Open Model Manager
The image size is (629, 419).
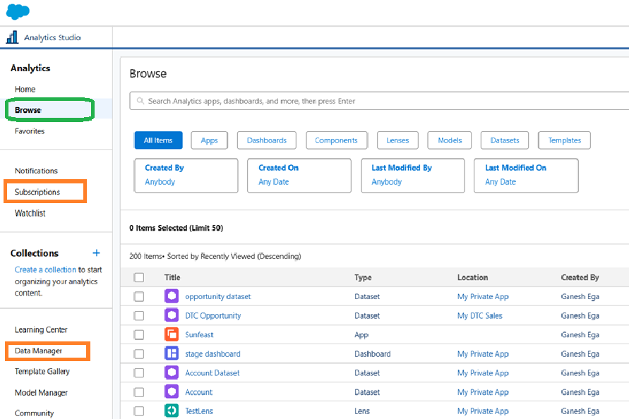(42, 392)
